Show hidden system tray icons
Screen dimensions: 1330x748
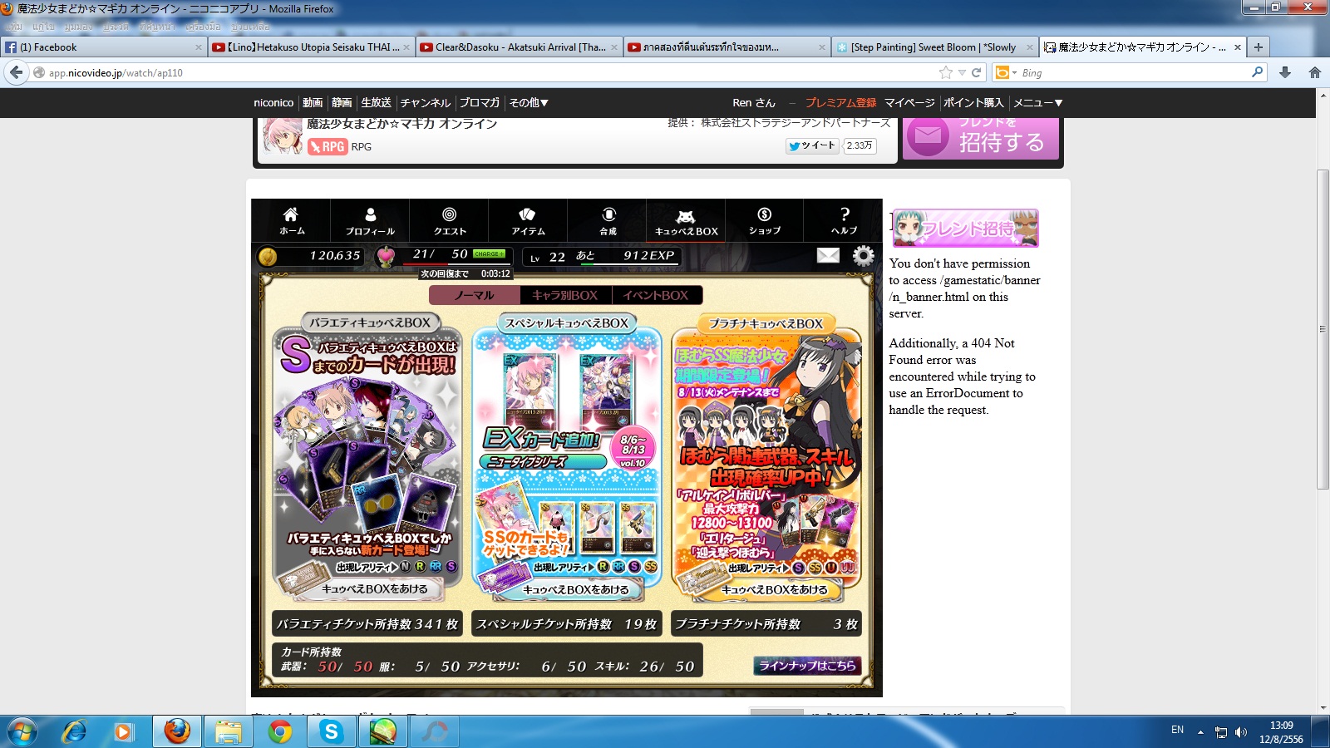pos(1200,732)
